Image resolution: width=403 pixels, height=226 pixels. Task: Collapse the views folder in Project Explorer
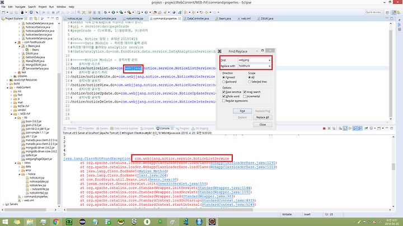pyautogui.click(x=16, y=163)
